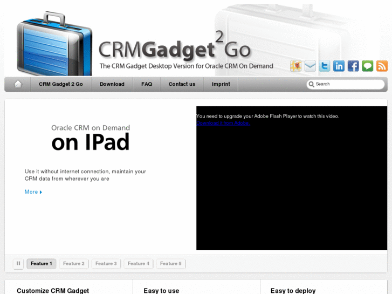Open the map location icon
Viewport: 392px width, 294px height.
295,66
